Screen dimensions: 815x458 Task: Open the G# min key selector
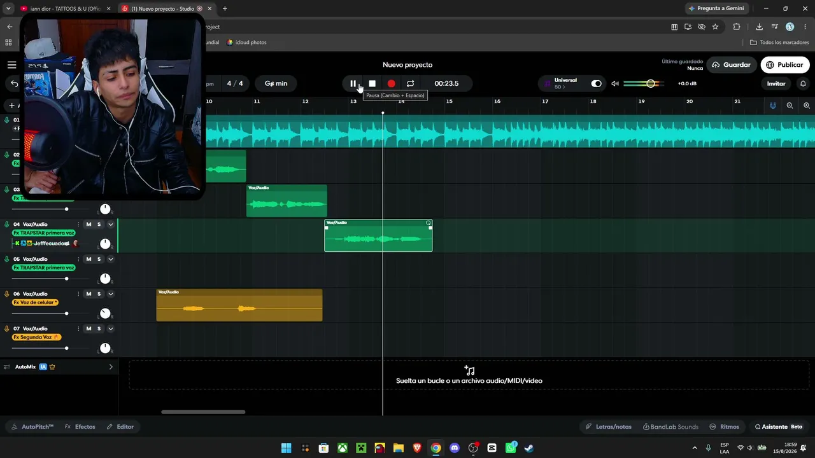point(276,83)
